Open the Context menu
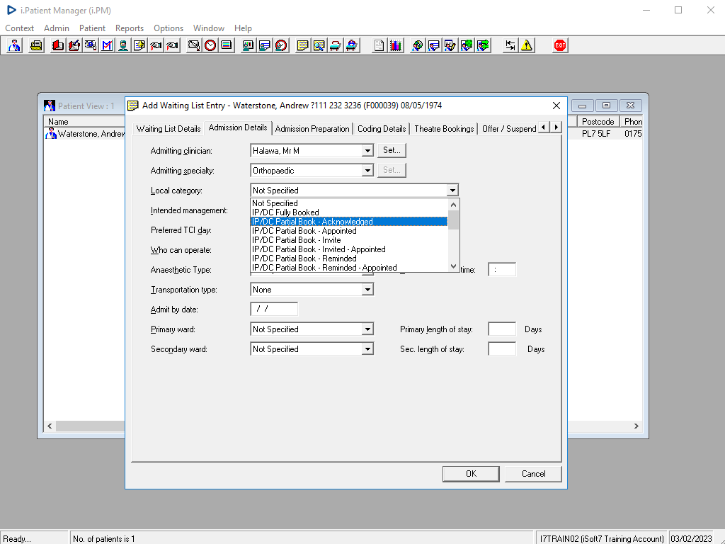Viewport: 725px width, 544px height. [x=19, y=28]
